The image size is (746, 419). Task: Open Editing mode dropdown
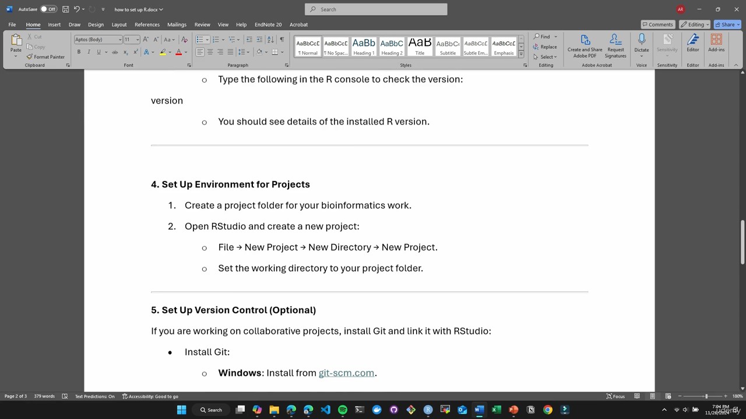pyautogui.click(x=694, y=24)
